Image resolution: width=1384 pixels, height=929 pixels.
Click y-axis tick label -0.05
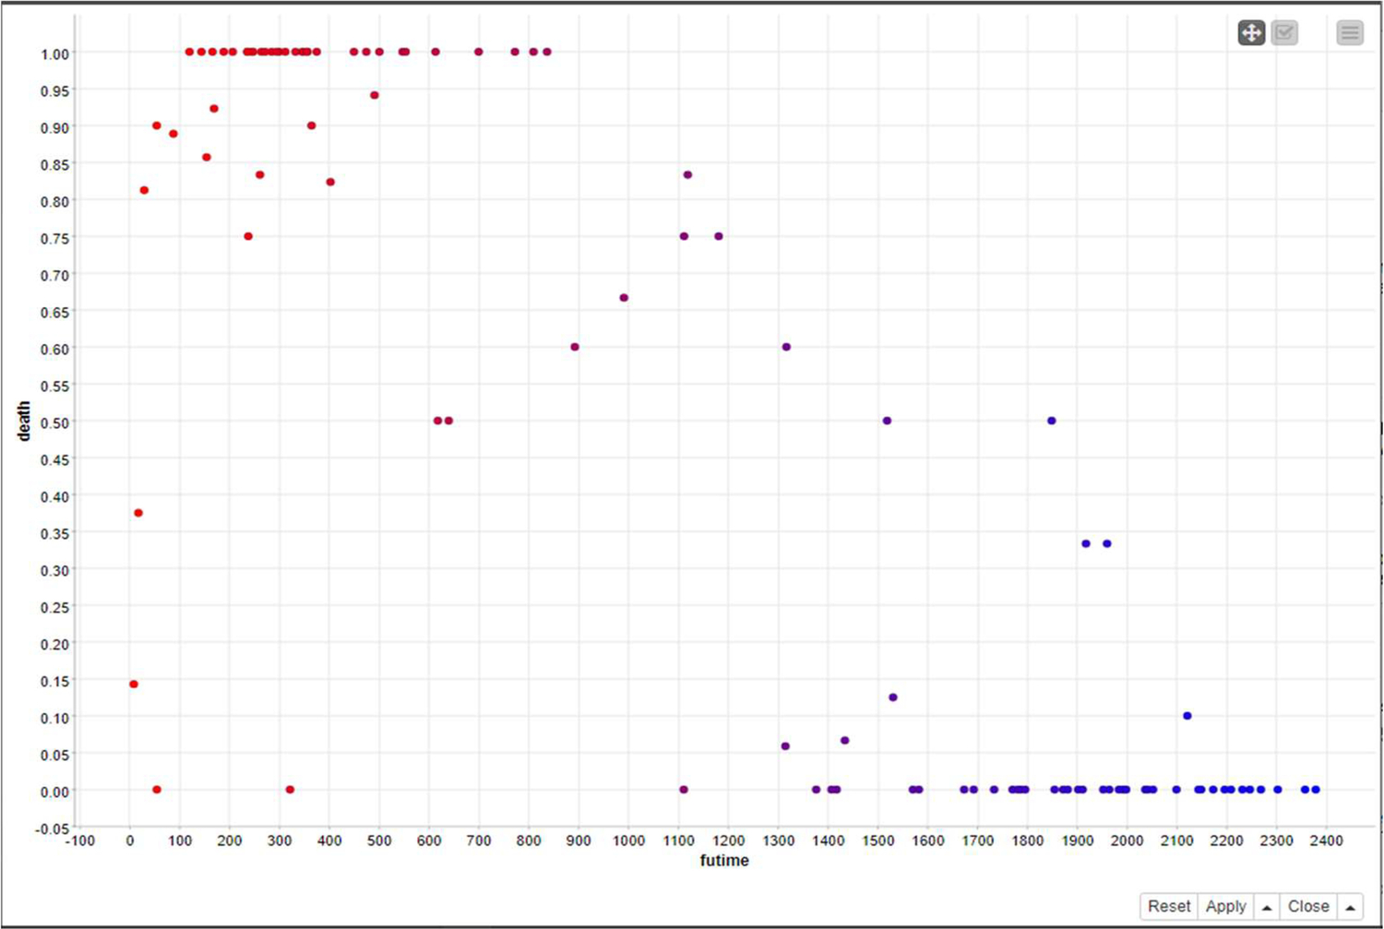pos(53,828)
